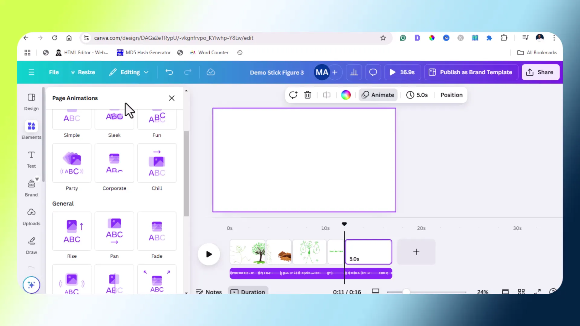Add a new page to timeline
Screen dimensions: 580x326
point(416,252)
